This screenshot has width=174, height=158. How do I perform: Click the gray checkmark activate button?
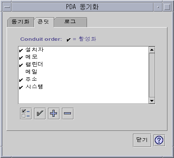click(40, 114)
